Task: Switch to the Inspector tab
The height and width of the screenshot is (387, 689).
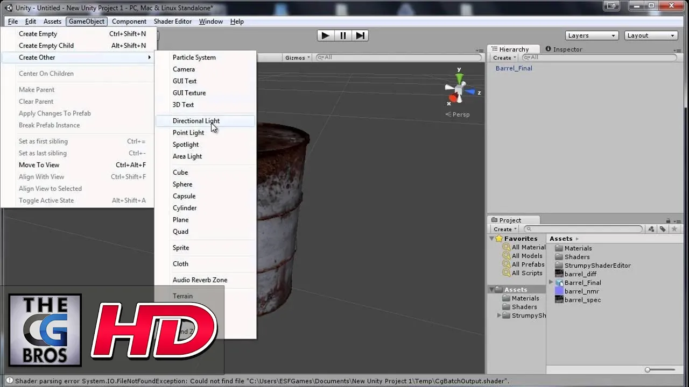Action: click(x=564, y=49)
